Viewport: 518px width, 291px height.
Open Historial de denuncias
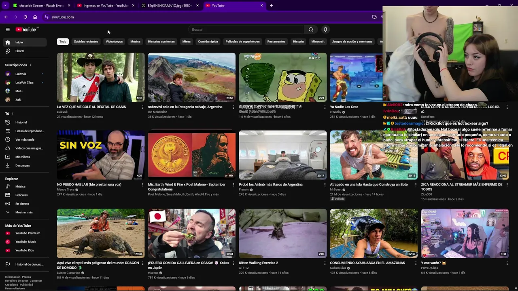(x=25, y=264)
